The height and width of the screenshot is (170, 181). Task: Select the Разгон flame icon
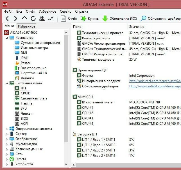[x=17, y=63]
